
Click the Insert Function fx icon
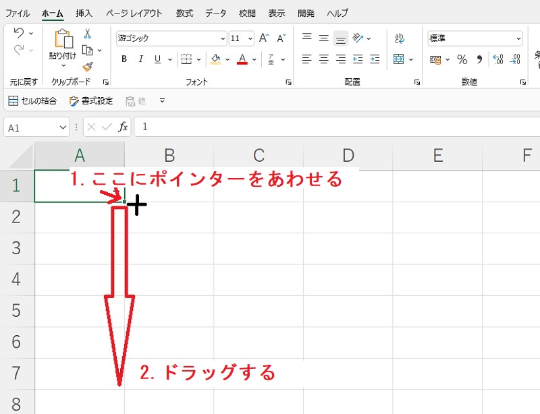tap(123, 127)
